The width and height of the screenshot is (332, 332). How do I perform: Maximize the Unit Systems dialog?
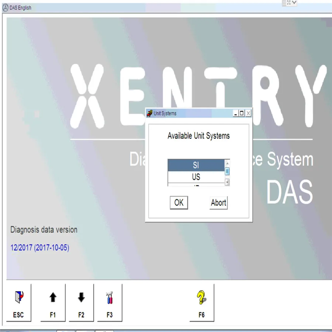242,113
